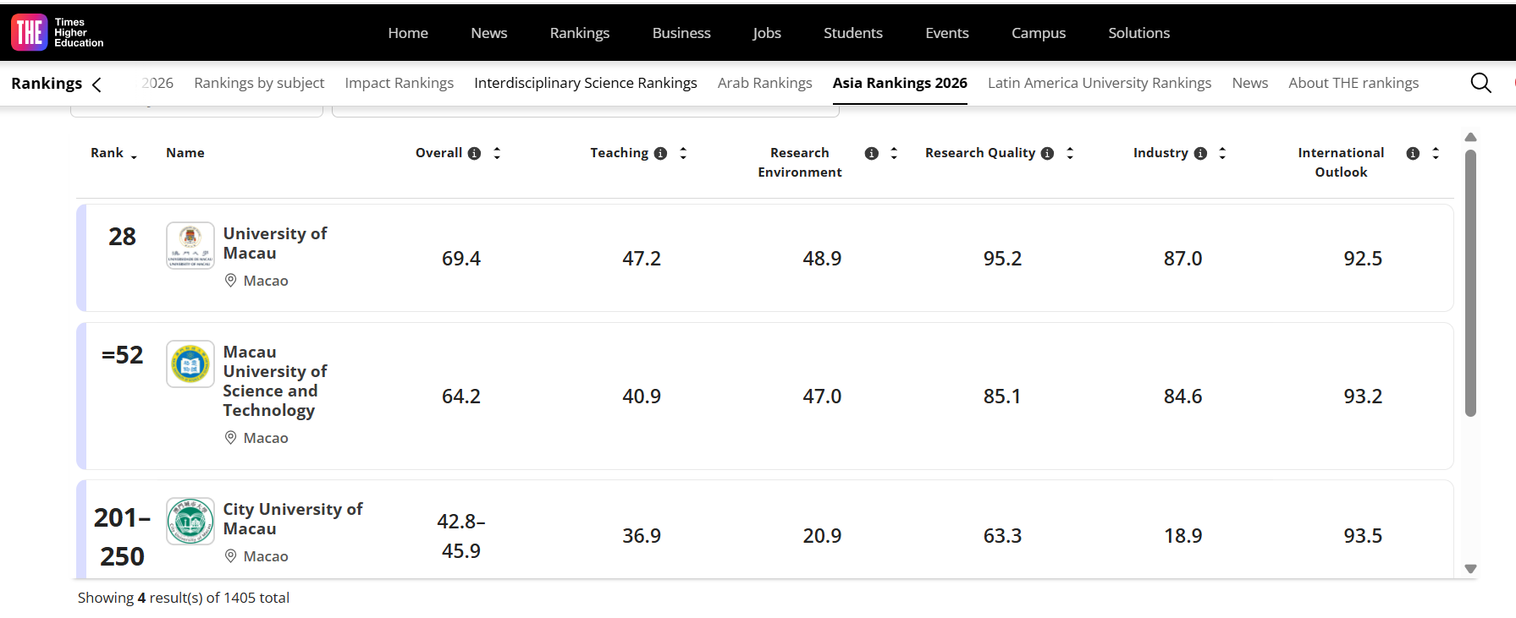Open City University of Macau logo

coord(190,521)
